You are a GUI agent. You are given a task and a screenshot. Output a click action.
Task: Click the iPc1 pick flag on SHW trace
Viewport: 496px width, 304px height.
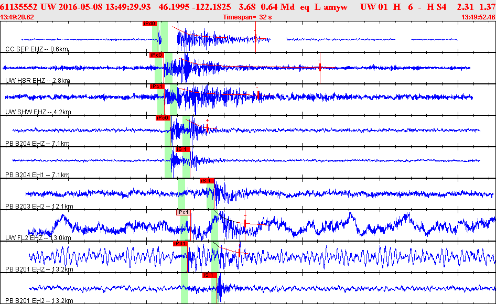(157, 86)
